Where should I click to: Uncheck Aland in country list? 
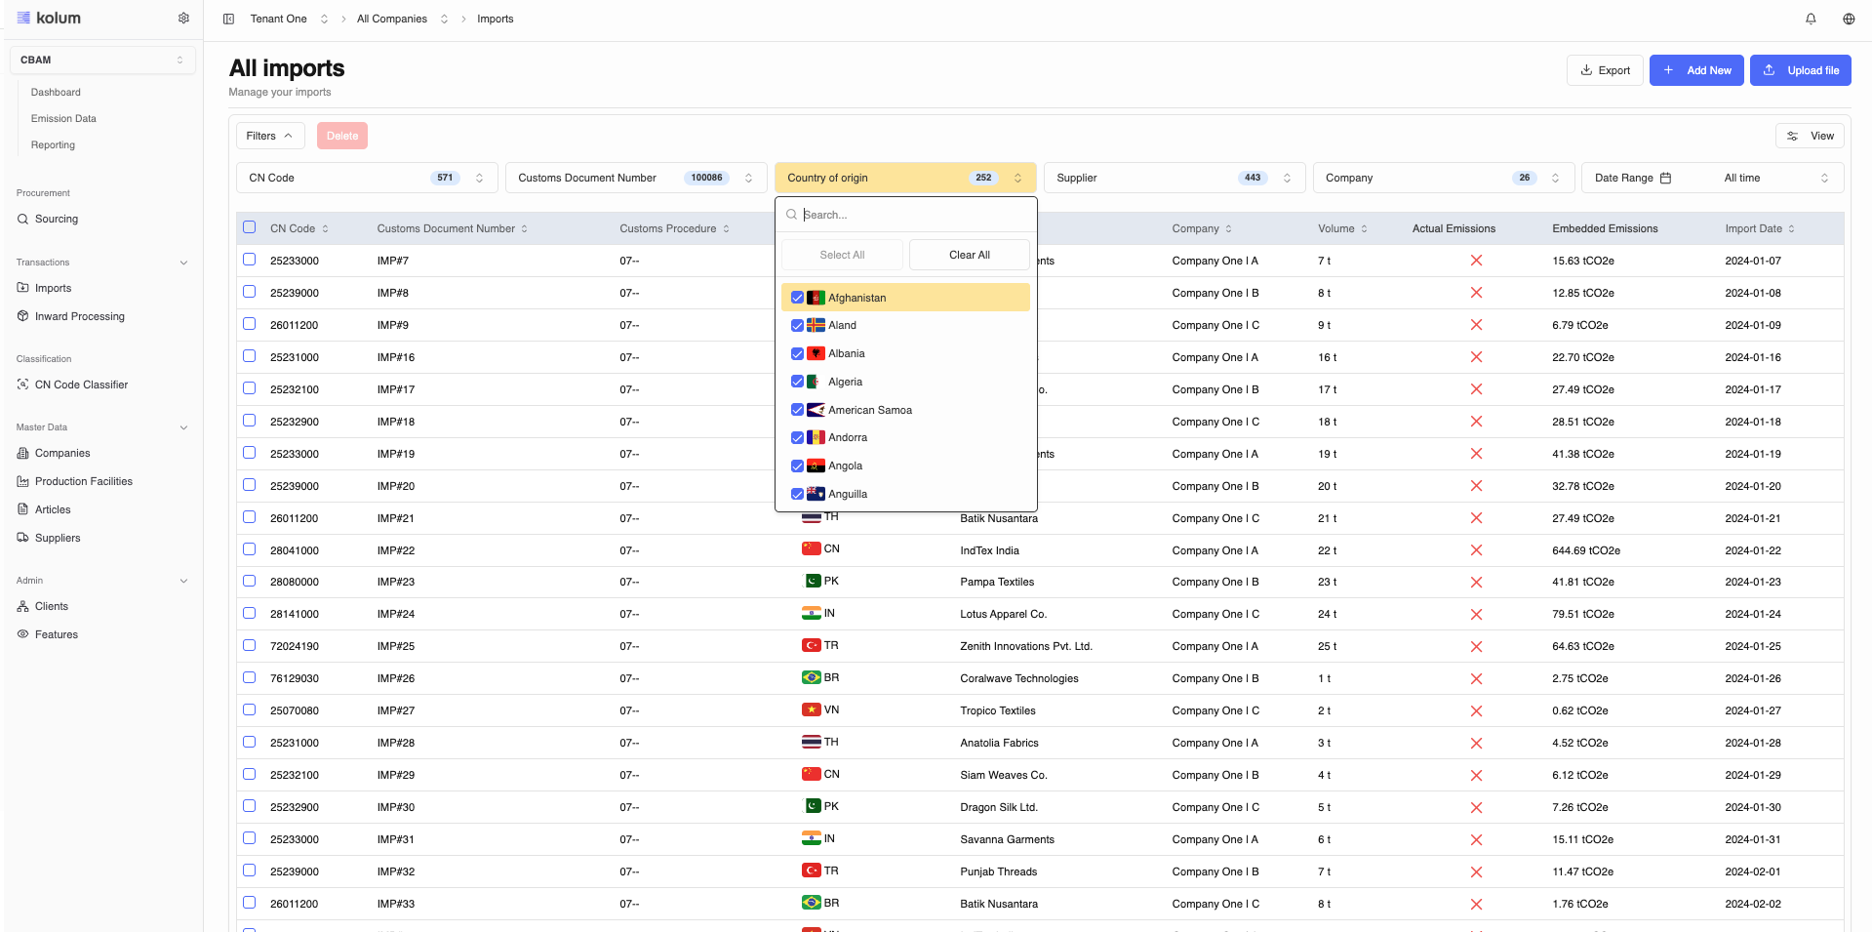coord(797,326)
